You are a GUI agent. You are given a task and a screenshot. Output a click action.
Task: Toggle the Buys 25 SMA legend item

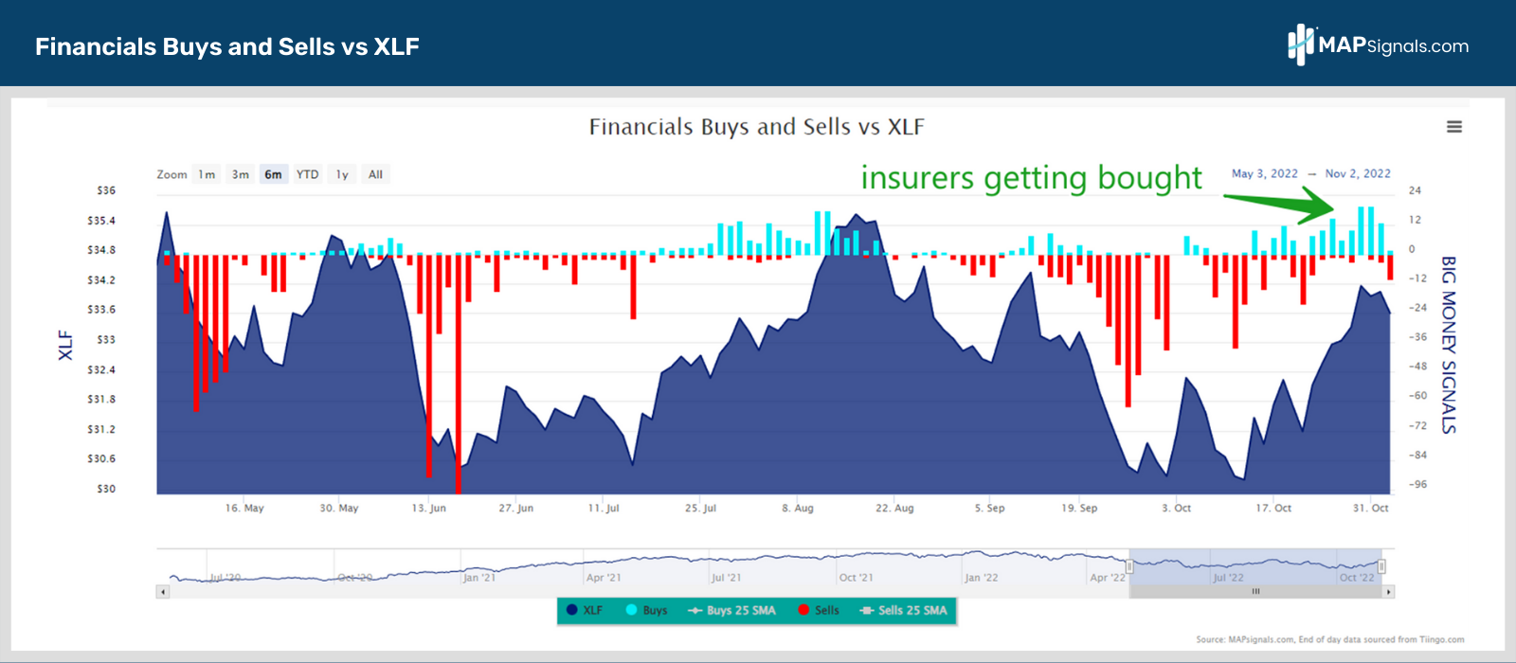click(x=731, y=610)
